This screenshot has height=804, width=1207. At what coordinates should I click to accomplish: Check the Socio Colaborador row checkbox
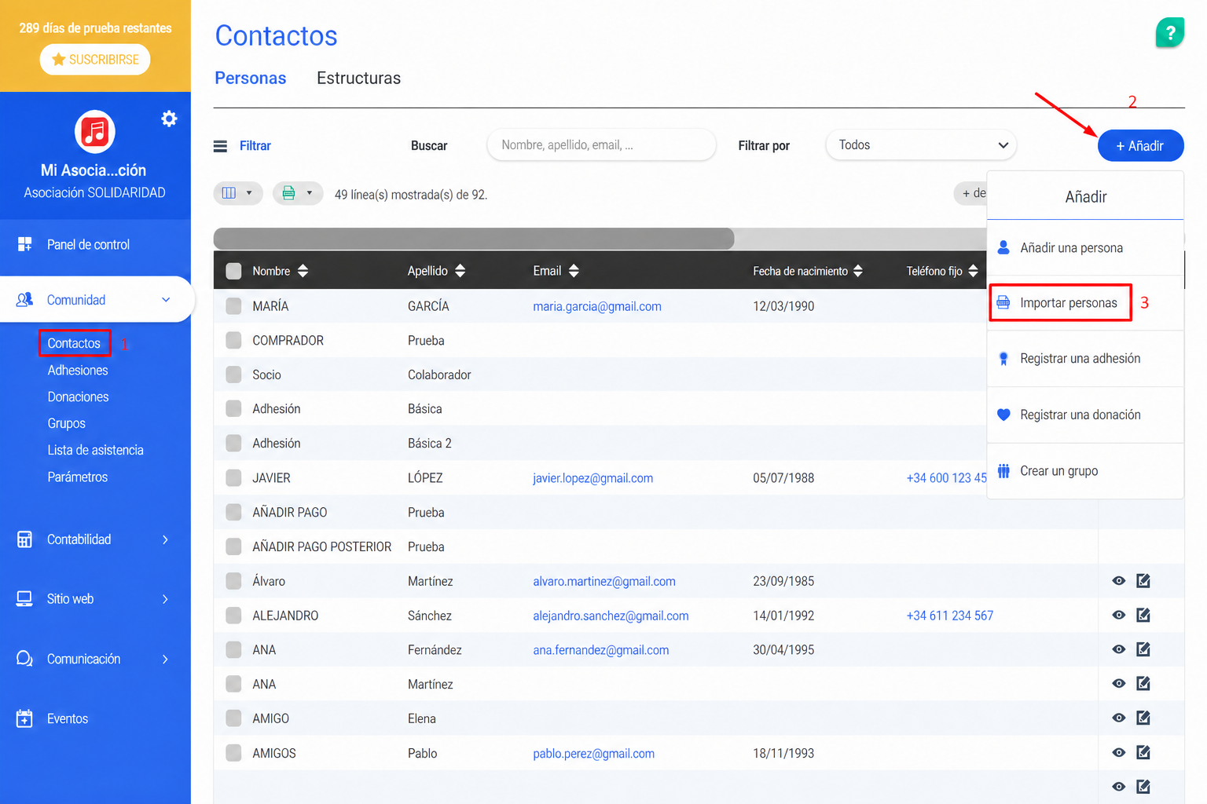click(233, 375)
